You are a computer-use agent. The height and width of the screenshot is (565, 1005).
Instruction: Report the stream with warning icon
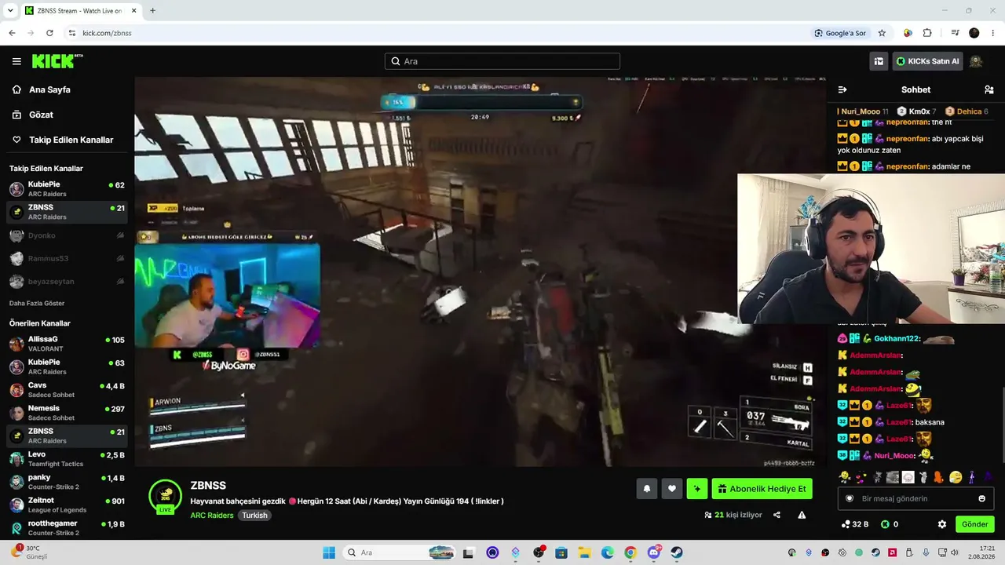click(802, 515)
